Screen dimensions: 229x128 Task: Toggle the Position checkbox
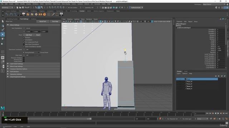coord(24,38)
